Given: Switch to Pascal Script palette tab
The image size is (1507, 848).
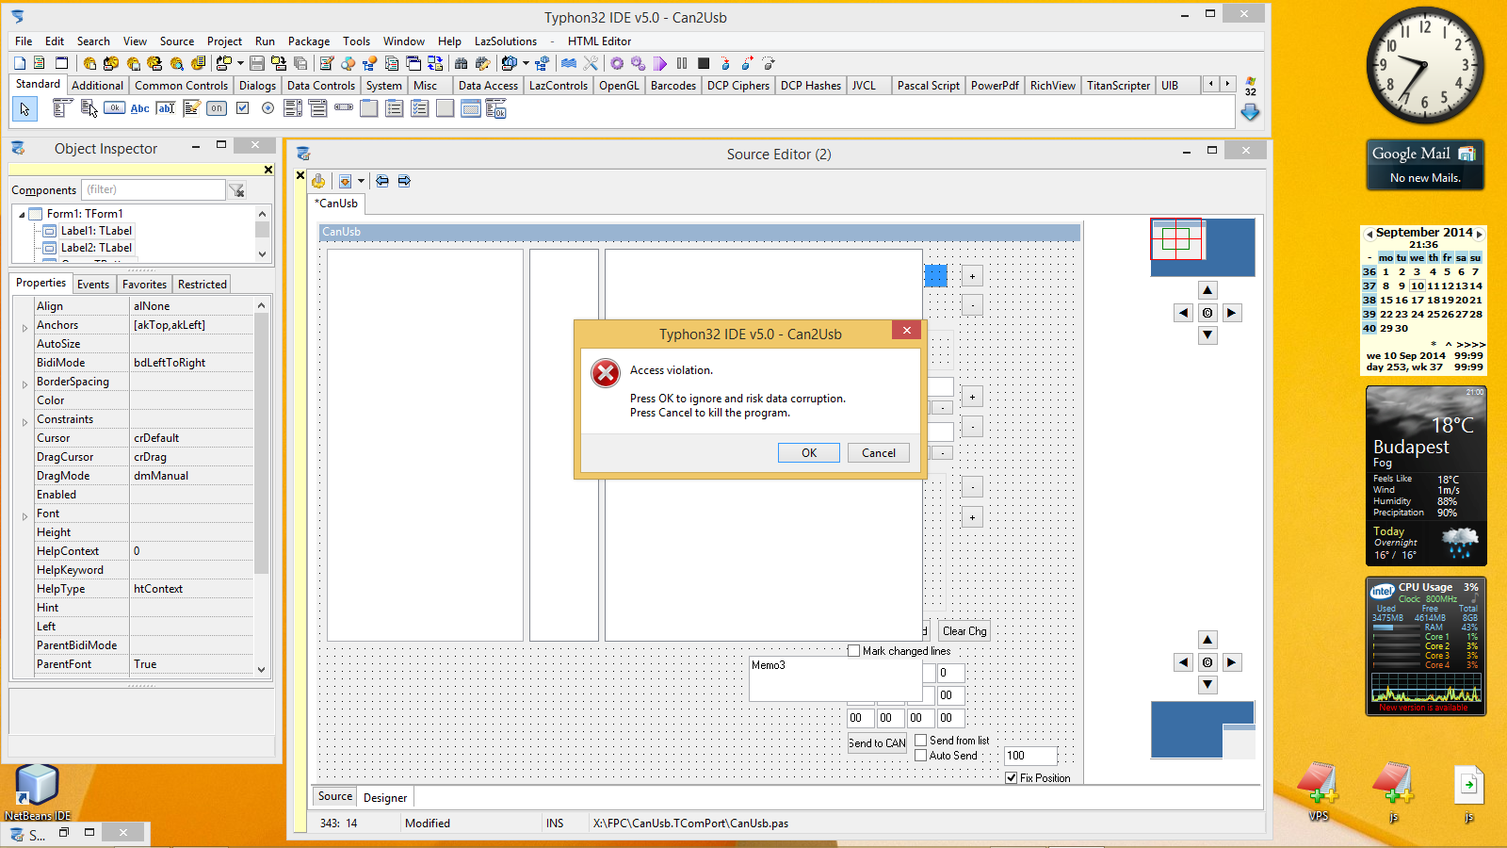Looking at the screenshot, I should point(929,86).
